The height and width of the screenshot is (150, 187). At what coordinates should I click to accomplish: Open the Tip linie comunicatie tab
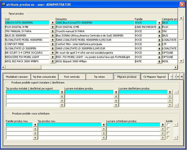pos(44,77)
